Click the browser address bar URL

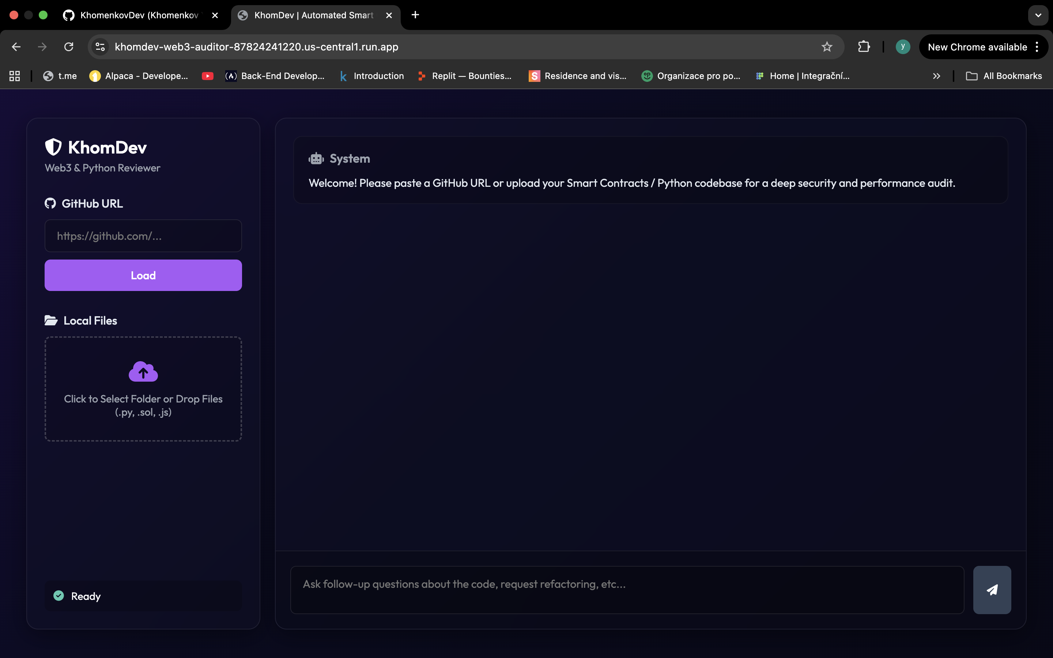(257, 46)
